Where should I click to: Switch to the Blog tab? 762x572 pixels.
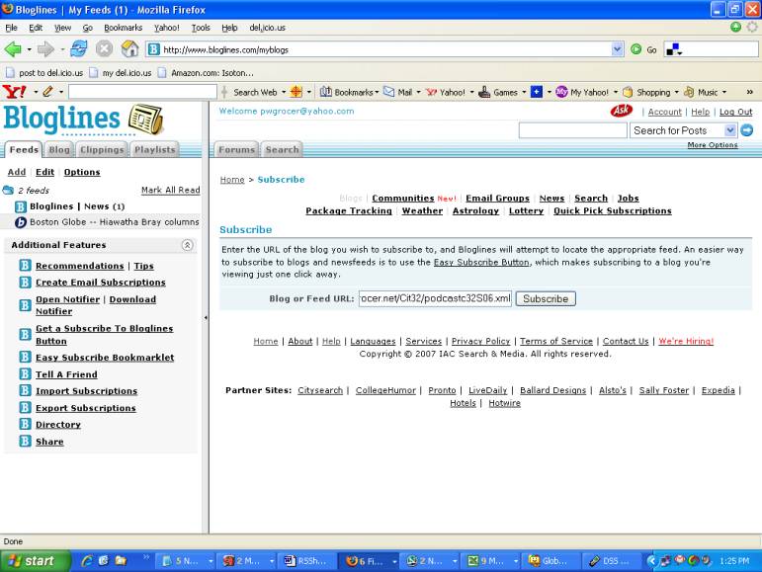(x=59, y=149)
